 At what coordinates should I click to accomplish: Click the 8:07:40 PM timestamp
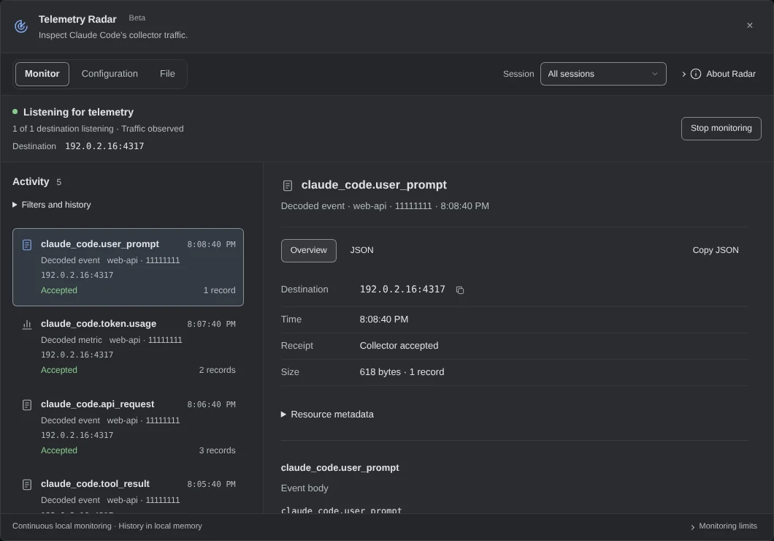(x=211, y=324)
